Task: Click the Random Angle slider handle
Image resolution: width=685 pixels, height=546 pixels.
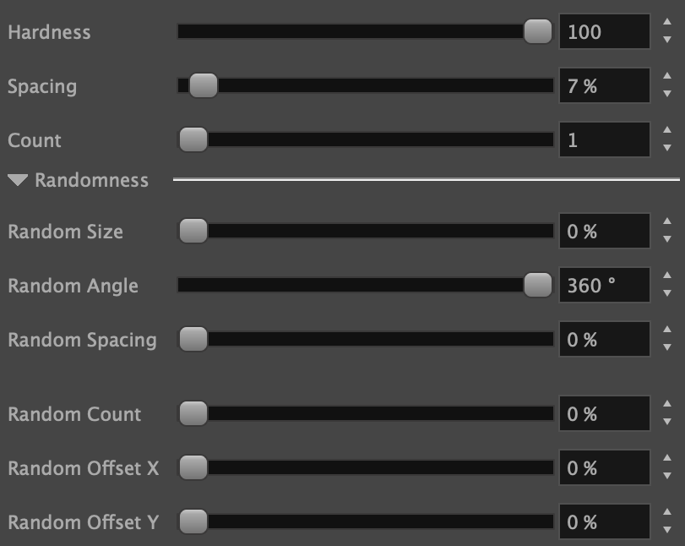Action: click(537, 286)
